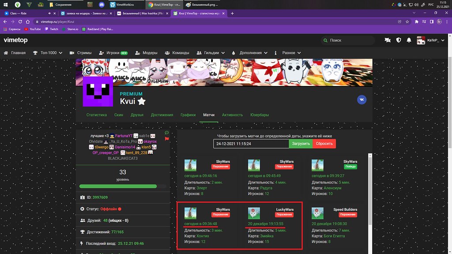452x254 pixels.
Task: Click the star icon beside Kvui
Action: (141, 102)
